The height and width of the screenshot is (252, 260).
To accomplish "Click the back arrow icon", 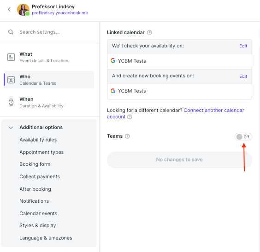I will coord(9,9).
